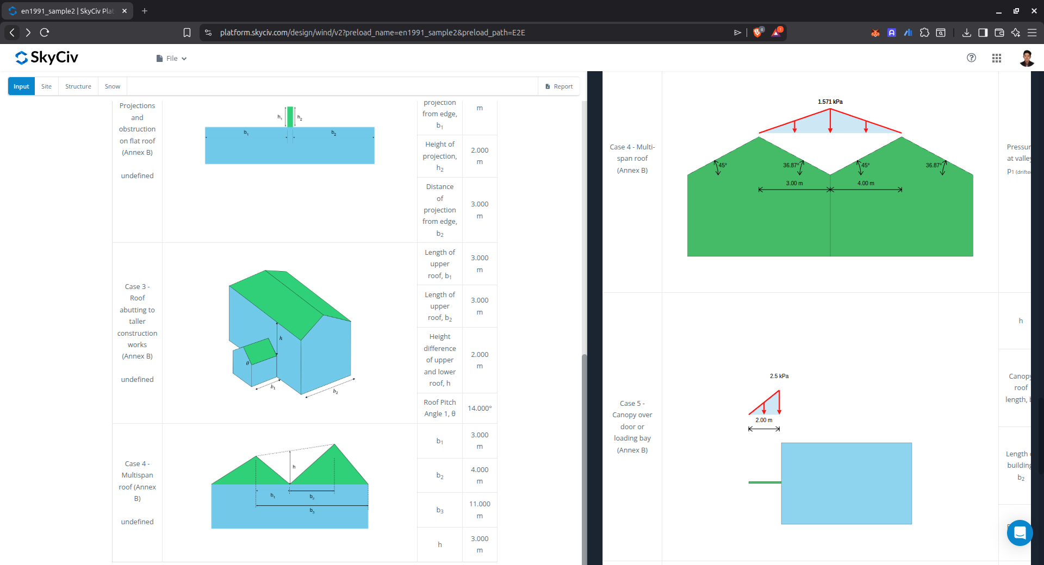Click the SkyCiv logo link
Image resolution: width=1044 pixels, height=565 pixels.
click(47, 58)
